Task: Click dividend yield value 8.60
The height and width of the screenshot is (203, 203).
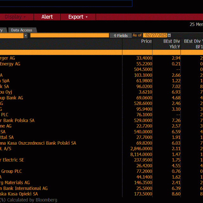Action: pyautogui.click(x=176, y=194)
